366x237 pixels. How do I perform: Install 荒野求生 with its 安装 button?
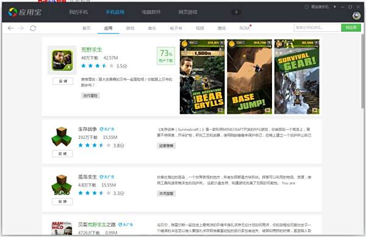coord(63,81)
